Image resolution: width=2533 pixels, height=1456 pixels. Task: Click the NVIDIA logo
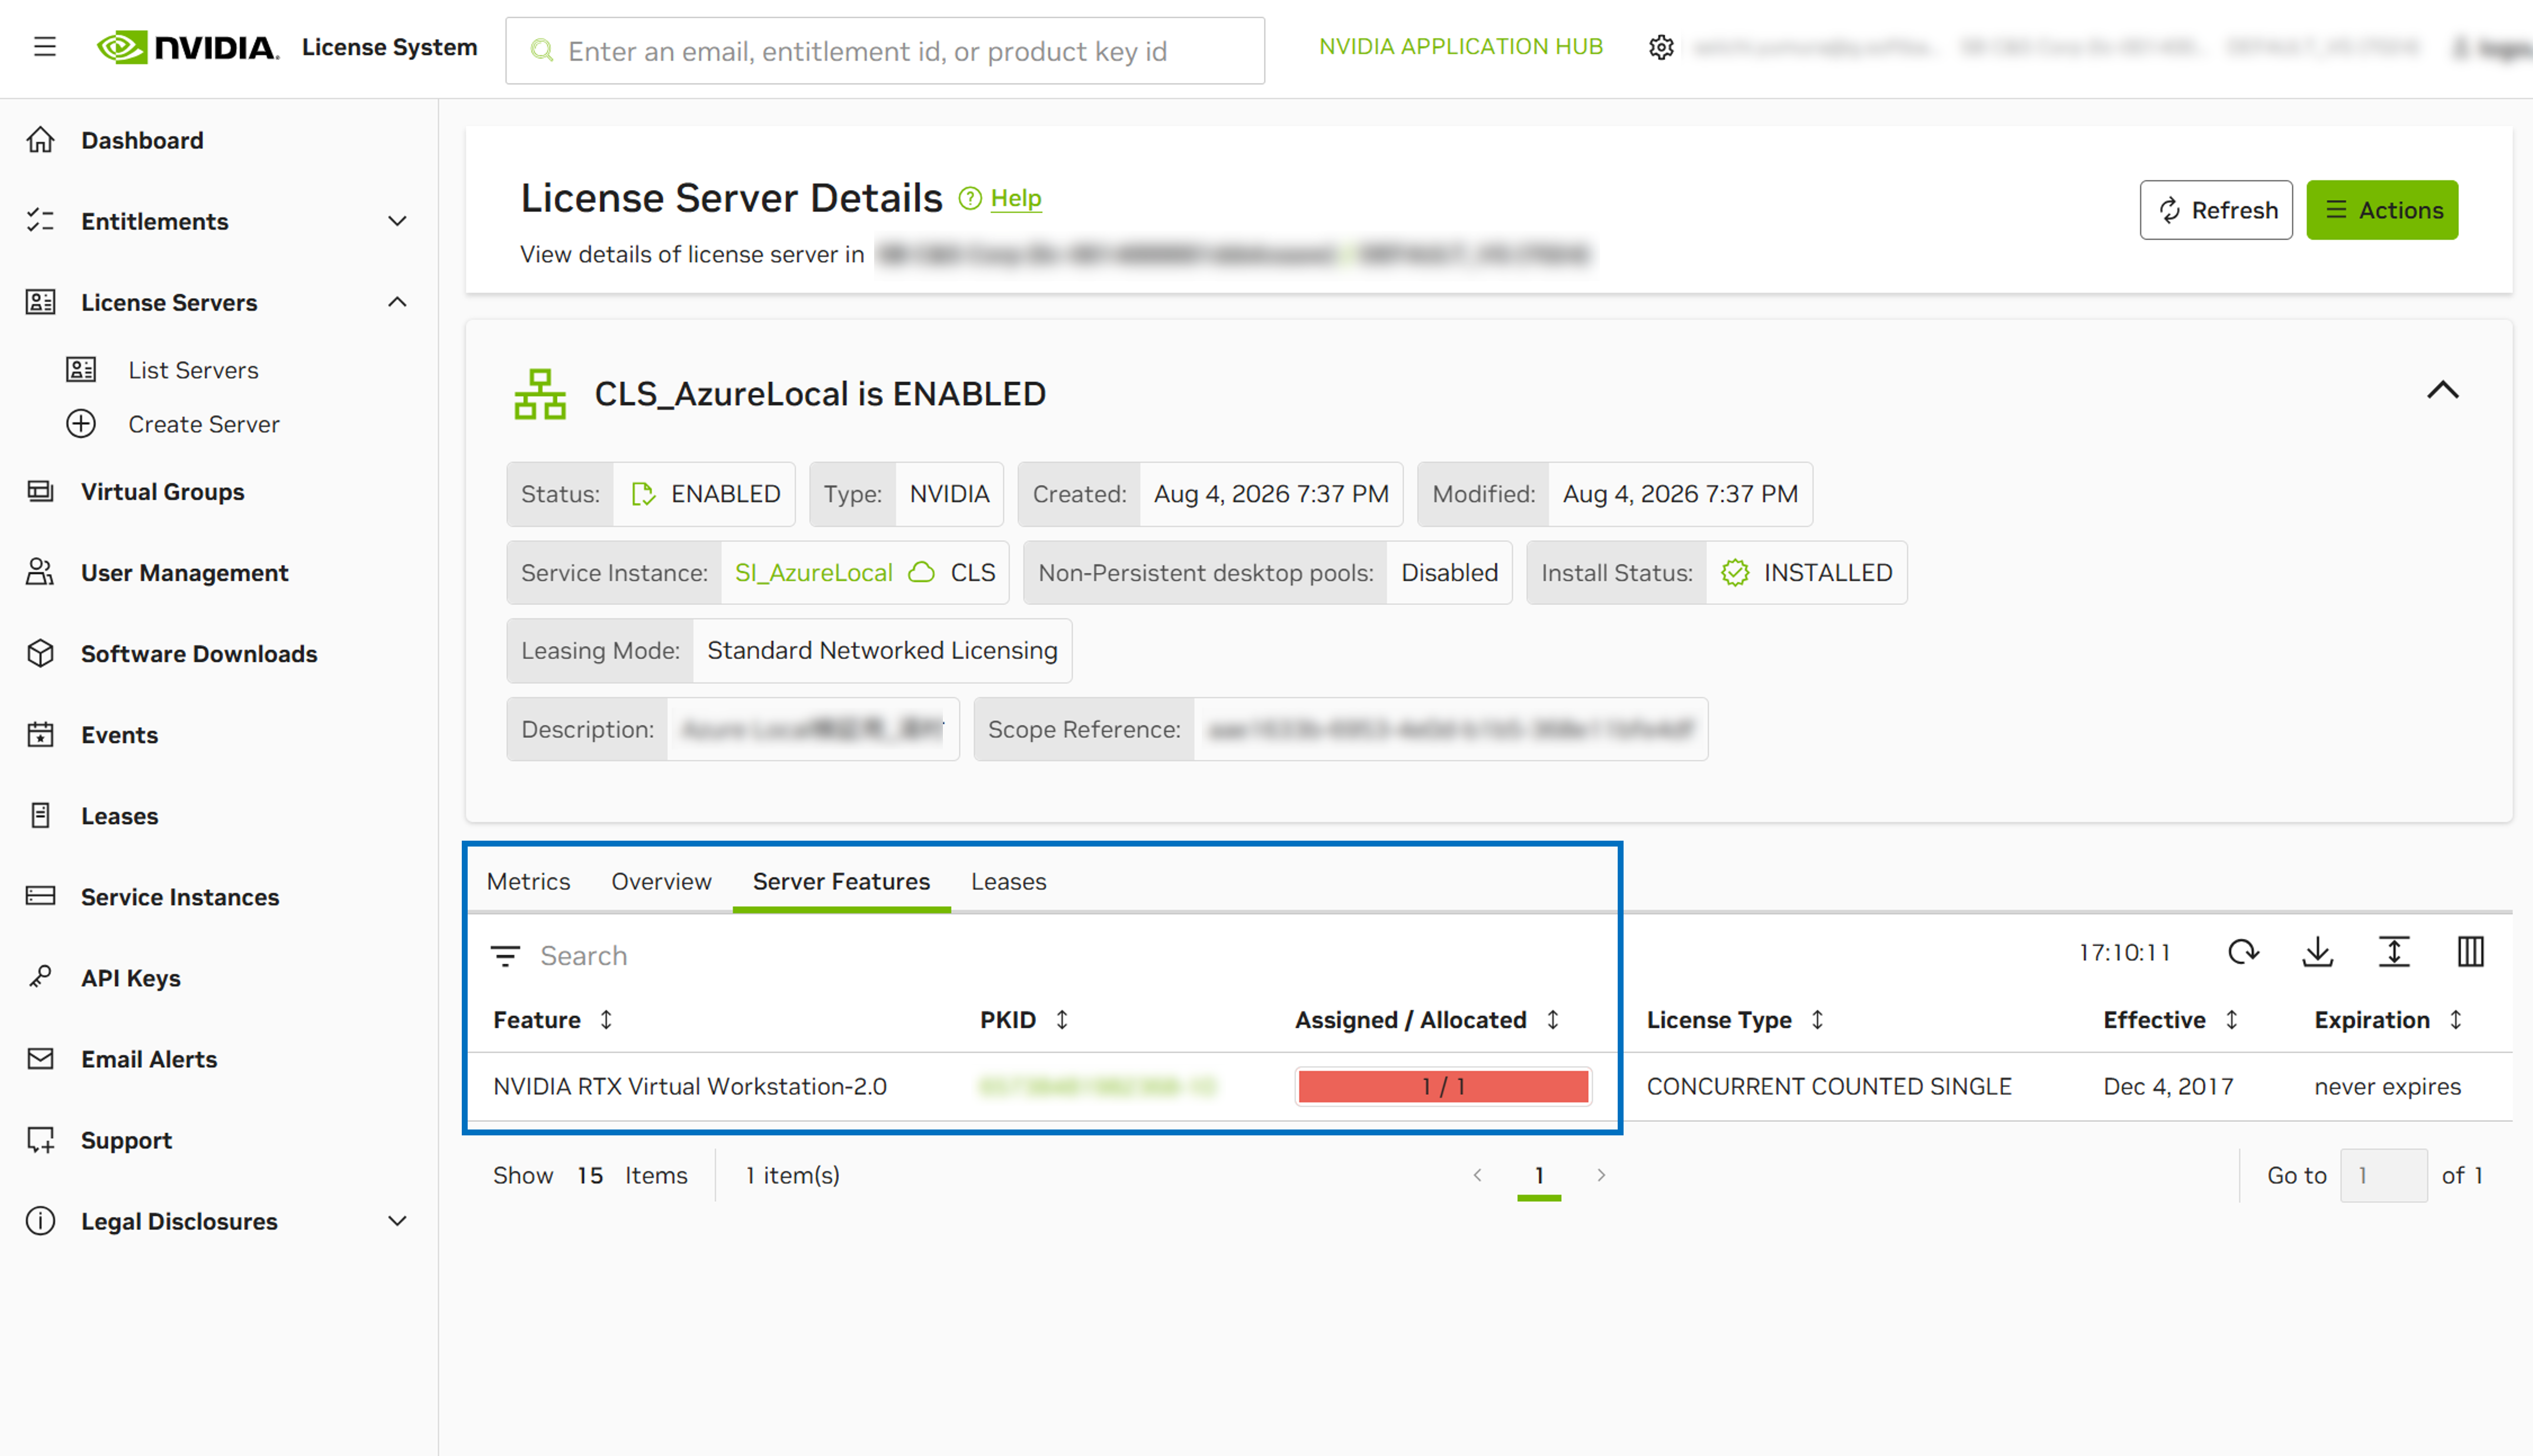pos(188,47)
